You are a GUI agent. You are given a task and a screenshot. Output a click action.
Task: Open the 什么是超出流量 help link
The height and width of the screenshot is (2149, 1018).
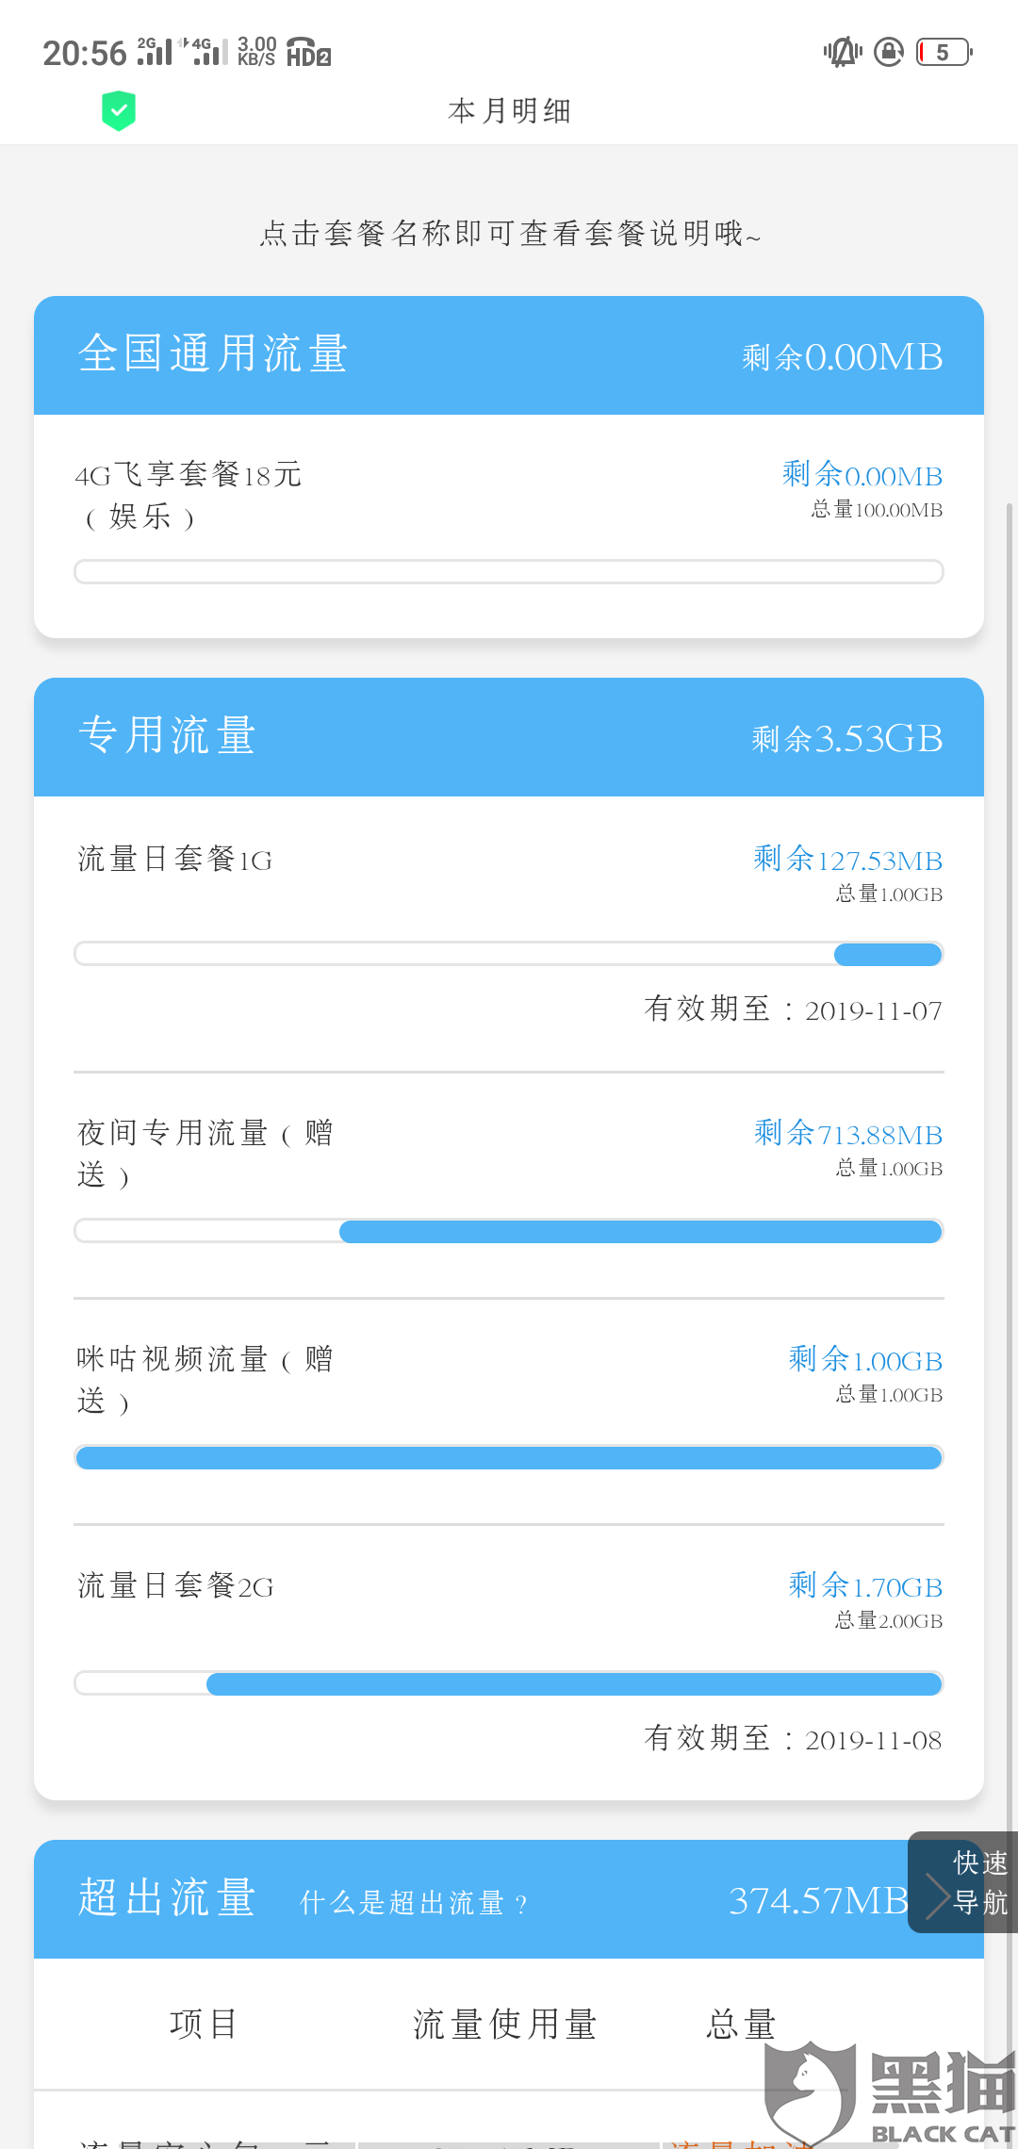tap(413, 1903)
